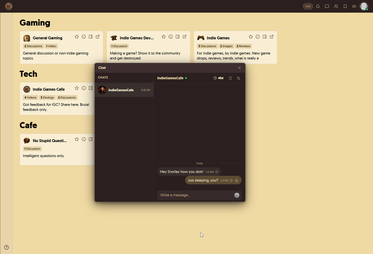Viewport: 373px width, 254px height.
Task: Open the emoji picker
Action: tap(237, 195)
